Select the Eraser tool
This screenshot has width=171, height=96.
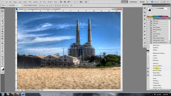[x=2, y=36]
